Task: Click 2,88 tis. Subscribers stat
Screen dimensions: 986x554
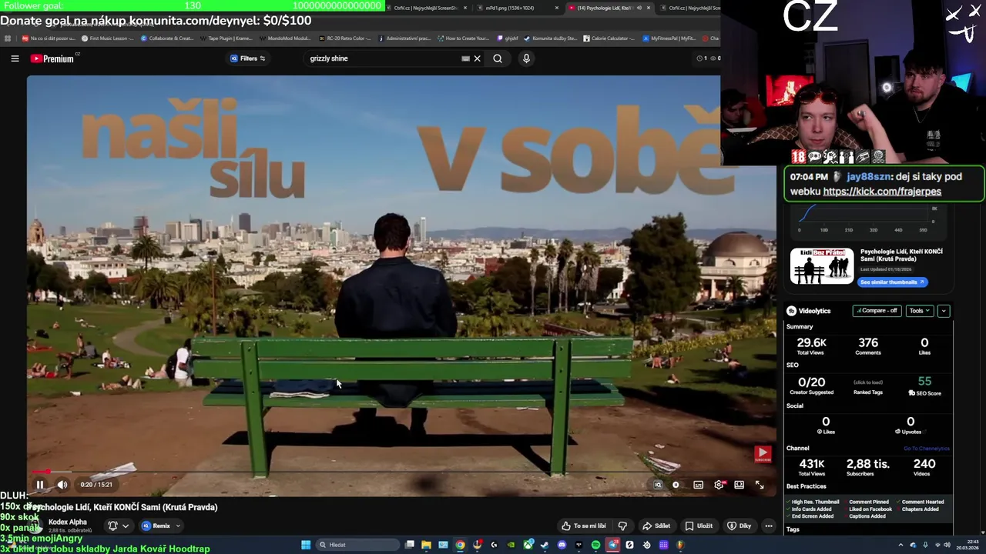Action: (x=867, y=464)
